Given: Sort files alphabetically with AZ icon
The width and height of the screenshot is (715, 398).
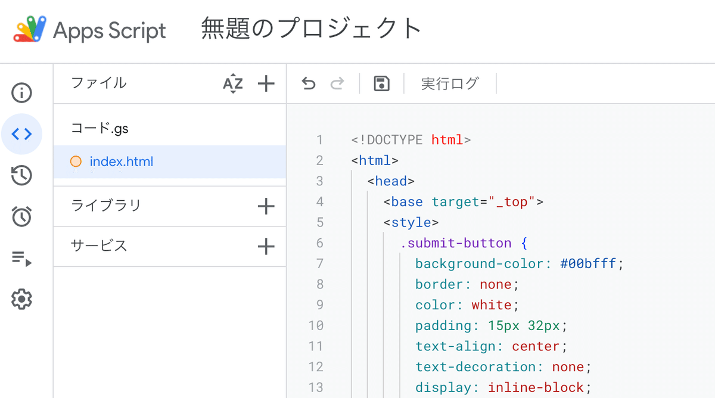Looking at the screenshot, I should (x=233, y=84).
